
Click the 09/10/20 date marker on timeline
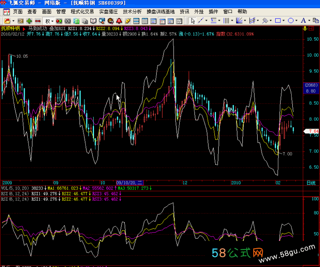(x=130, y=183)
